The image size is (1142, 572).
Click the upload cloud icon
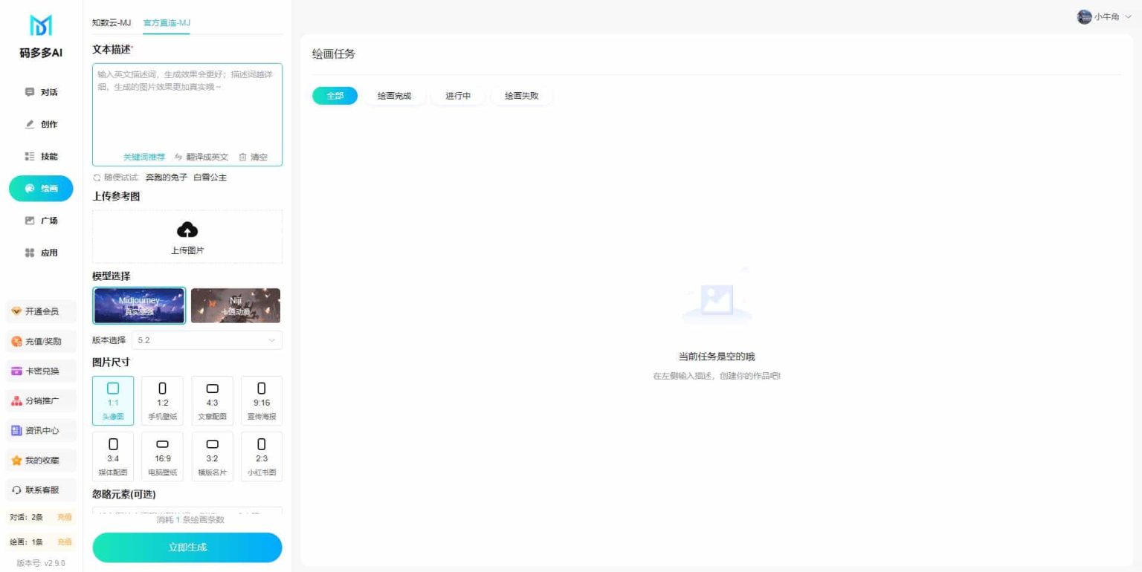coord(187,230)
